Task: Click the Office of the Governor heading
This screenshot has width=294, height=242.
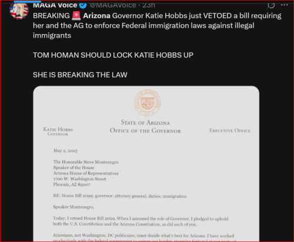Action: (x=145, y=130)
